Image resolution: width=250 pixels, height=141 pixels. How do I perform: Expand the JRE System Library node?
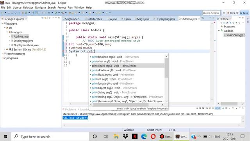pos(5,49)
